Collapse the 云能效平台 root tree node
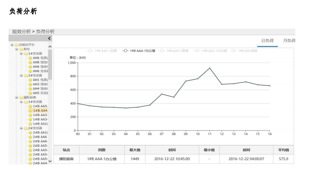 tap(12, 44)
